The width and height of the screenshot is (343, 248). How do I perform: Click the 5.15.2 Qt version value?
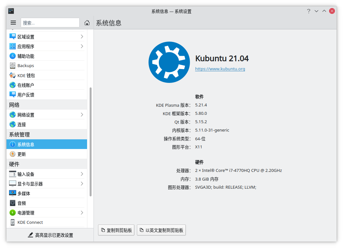coord(201,122)
